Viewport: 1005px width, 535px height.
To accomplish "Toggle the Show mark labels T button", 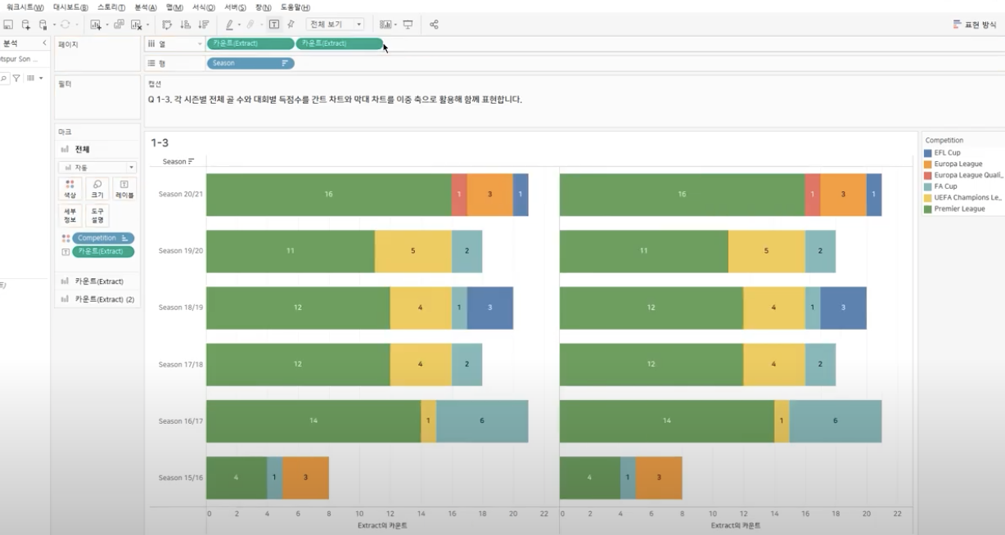I will (x=273, y=25).
